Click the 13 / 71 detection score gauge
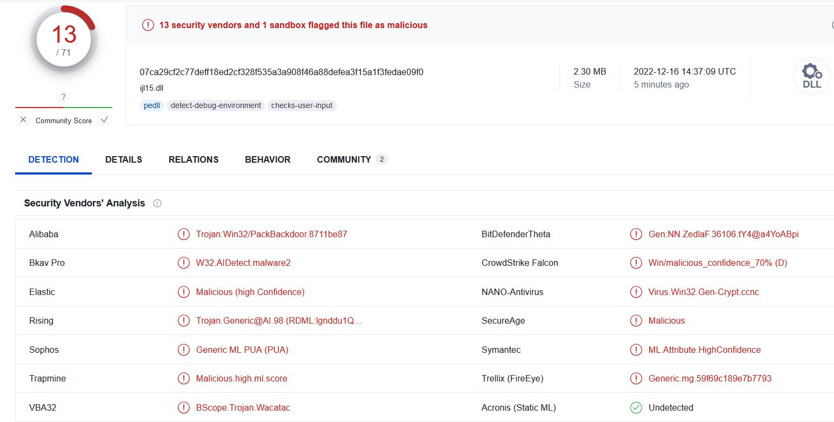 point(64,41)
